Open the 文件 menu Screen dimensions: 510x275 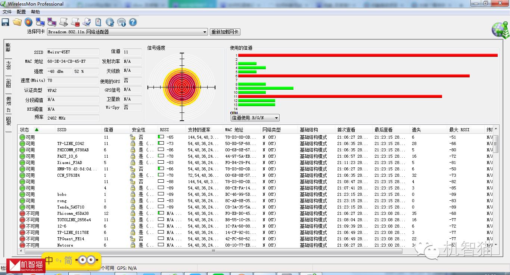[7, 12]
